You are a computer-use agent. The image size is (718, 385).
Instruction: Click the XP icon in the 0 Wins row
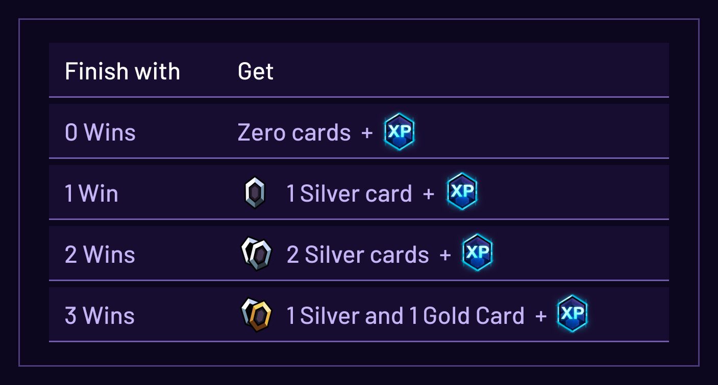pos(399,132)
